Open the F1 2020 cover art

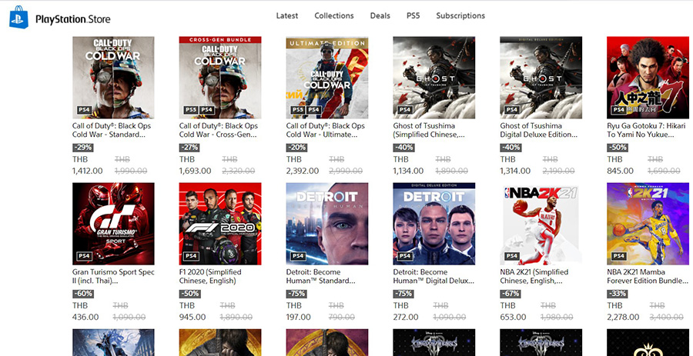(x=220, y=224)
